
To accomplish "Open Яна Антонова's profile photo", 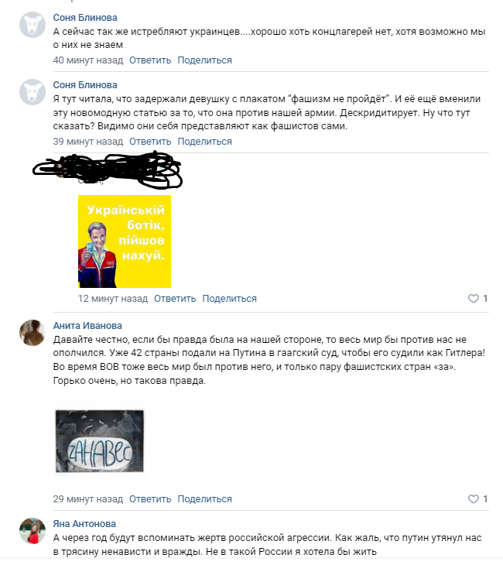I will tap(33, 531).
